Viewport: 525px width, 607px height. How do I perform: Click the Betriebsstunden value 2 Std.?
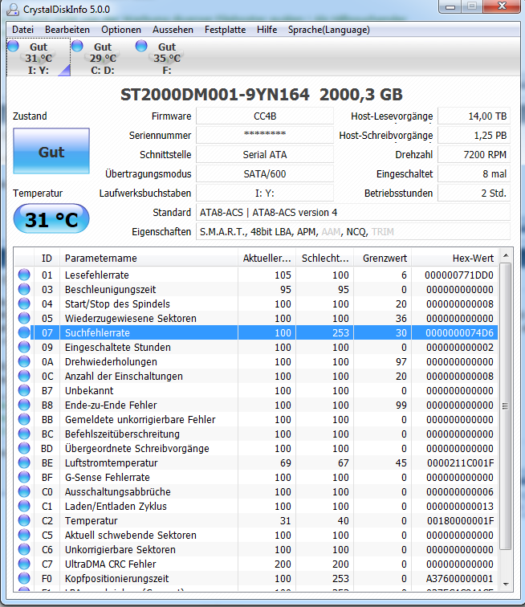coord(474,194)
